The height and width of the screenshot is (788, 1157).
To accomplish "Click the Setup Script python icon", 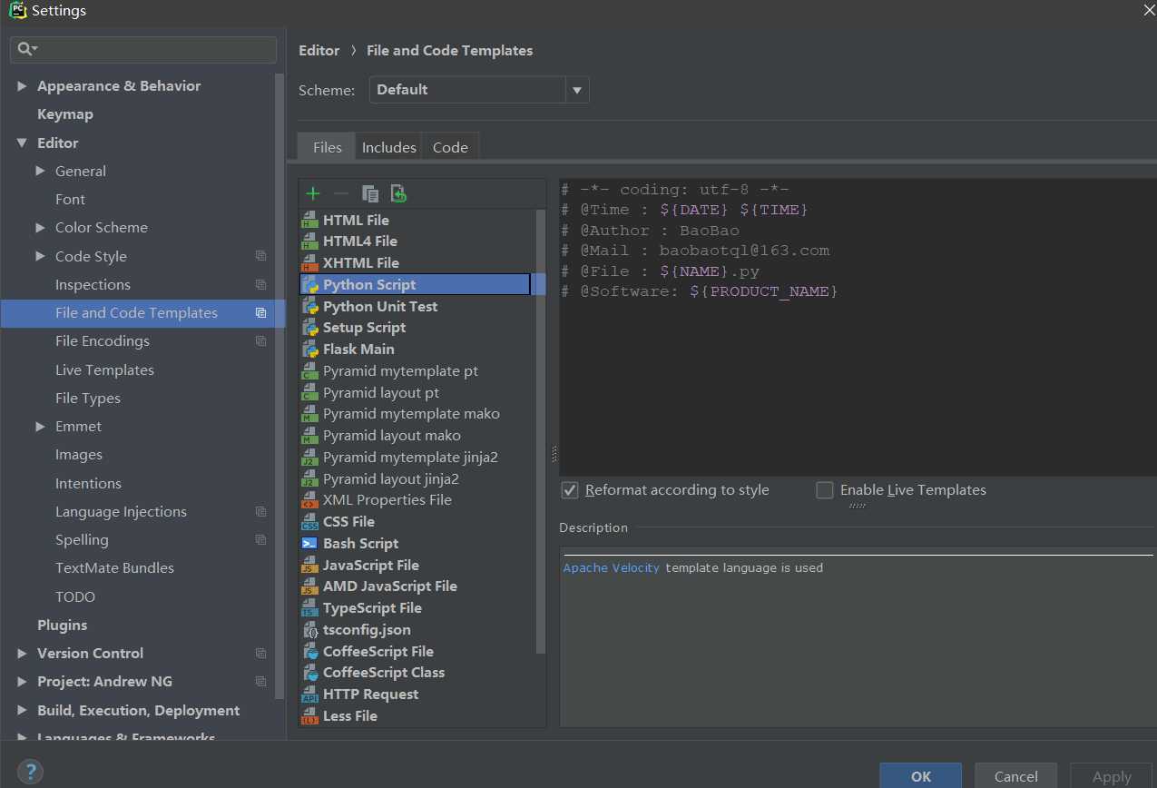I will (x=309, y=328).
